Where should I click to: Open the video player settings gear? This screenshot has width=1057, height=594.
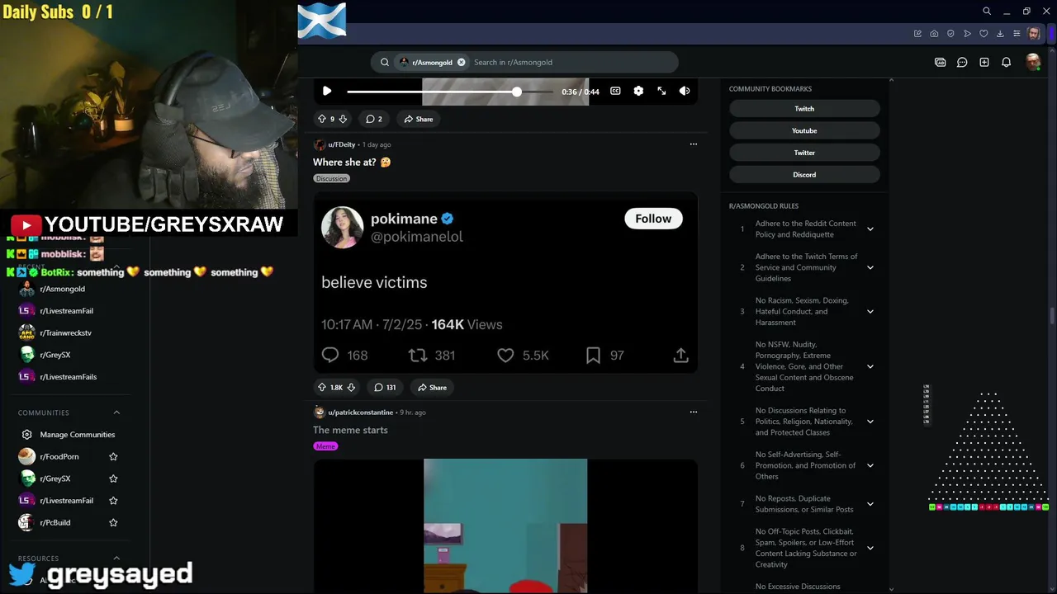tap(638, 91)
